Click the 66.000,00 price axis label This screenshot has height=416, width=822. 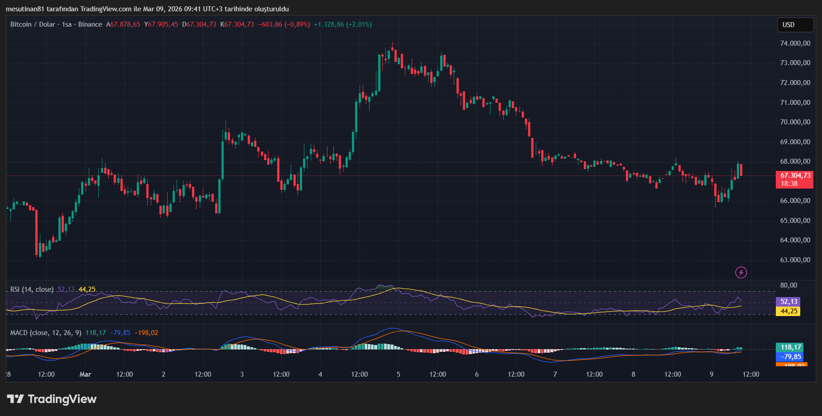click(x=795, y=201)
